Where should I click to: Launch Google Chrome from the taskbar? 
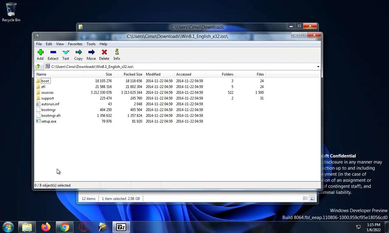[x=64, y=227]
